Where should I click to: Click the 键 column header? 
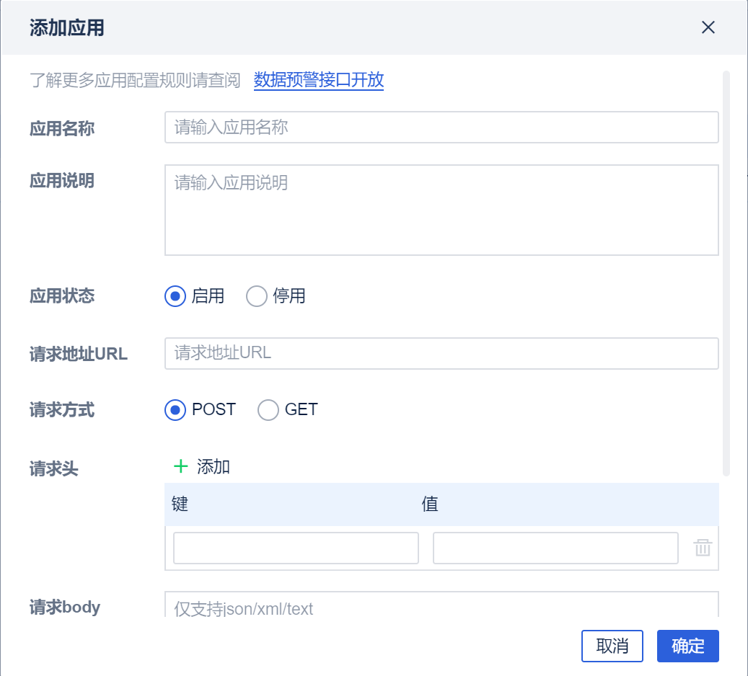click(180, 504)
